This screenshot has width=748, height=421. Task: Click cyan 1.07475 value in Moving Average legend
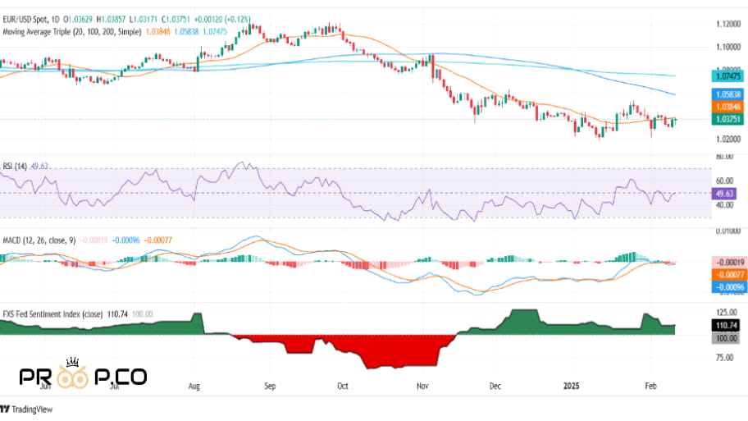(x=215, y=32)
